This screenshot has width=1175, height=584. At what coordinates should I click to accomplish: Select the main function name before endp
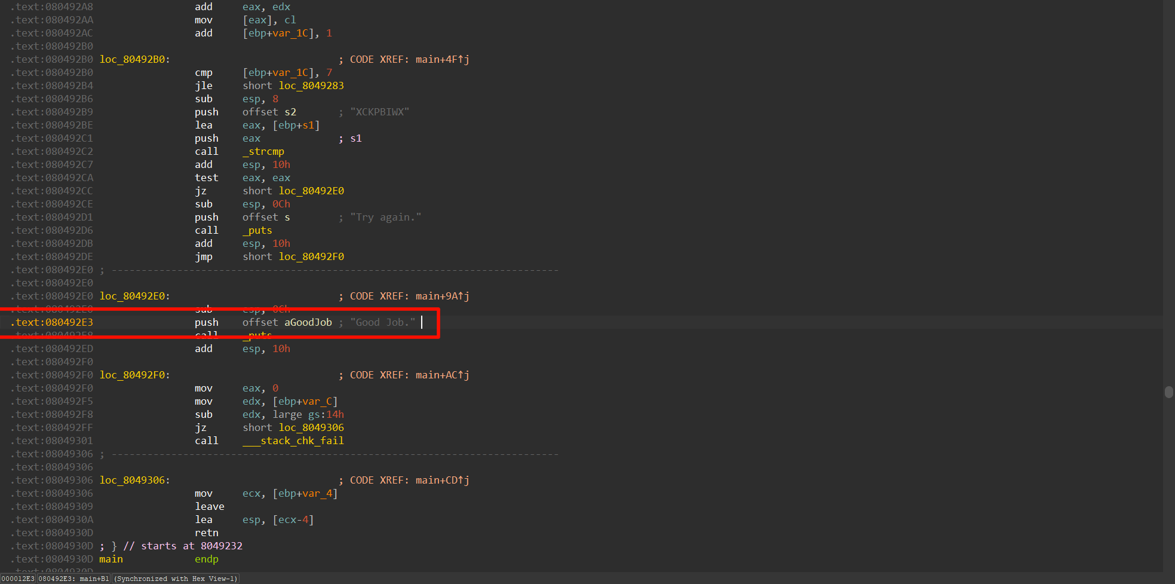tap(111, 559)
